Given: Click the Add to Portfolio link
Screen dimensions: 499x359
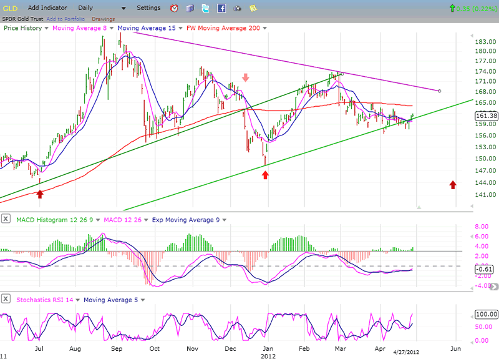Looking at the screenshot, I should [66, 19].
